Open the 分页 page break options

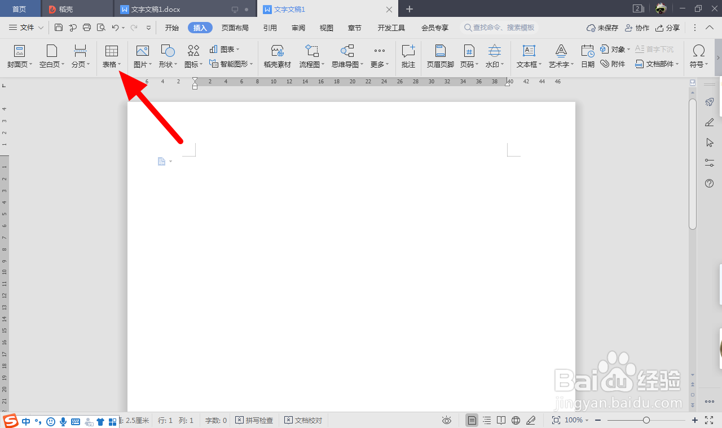coord(81,57)
